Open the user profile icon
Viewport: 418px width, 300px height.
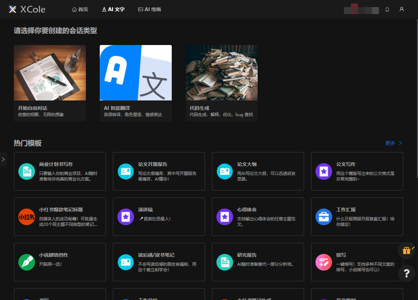pyautogui.click(x=401, y=9)
